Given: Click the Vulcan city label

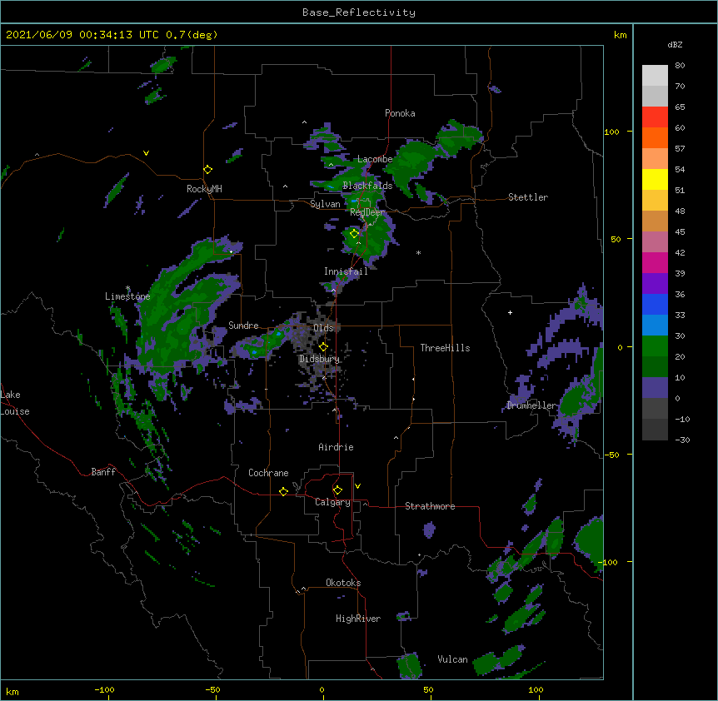Looking at the screenshot, I should click(x=452, y=659).
